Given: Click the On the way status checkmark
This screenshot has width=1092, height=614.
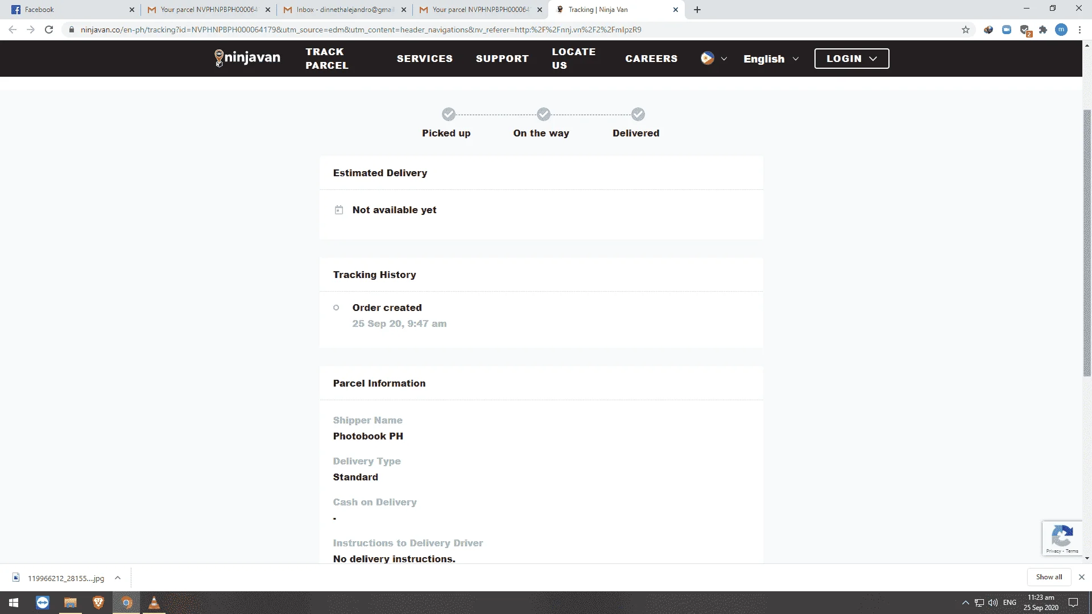Looking at the screenshot, I should coord(544,114).
